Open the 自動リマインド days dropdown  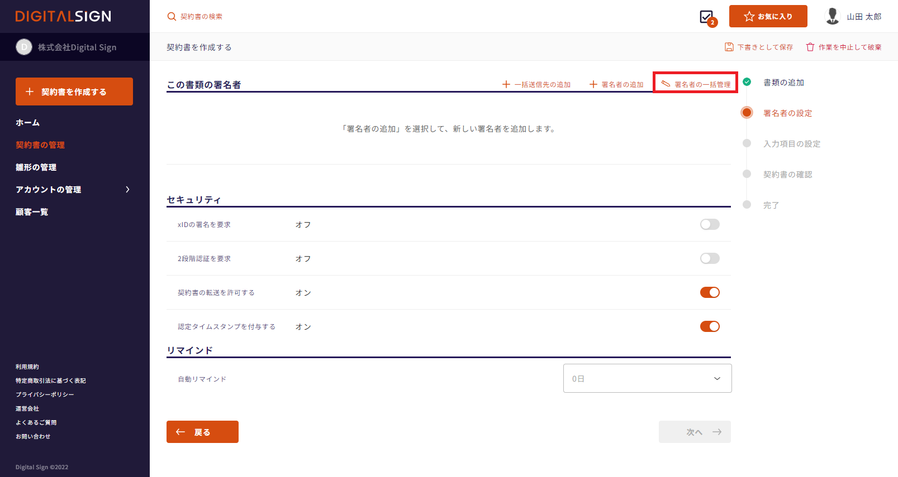pyautogui.click(x=647, y=378)
